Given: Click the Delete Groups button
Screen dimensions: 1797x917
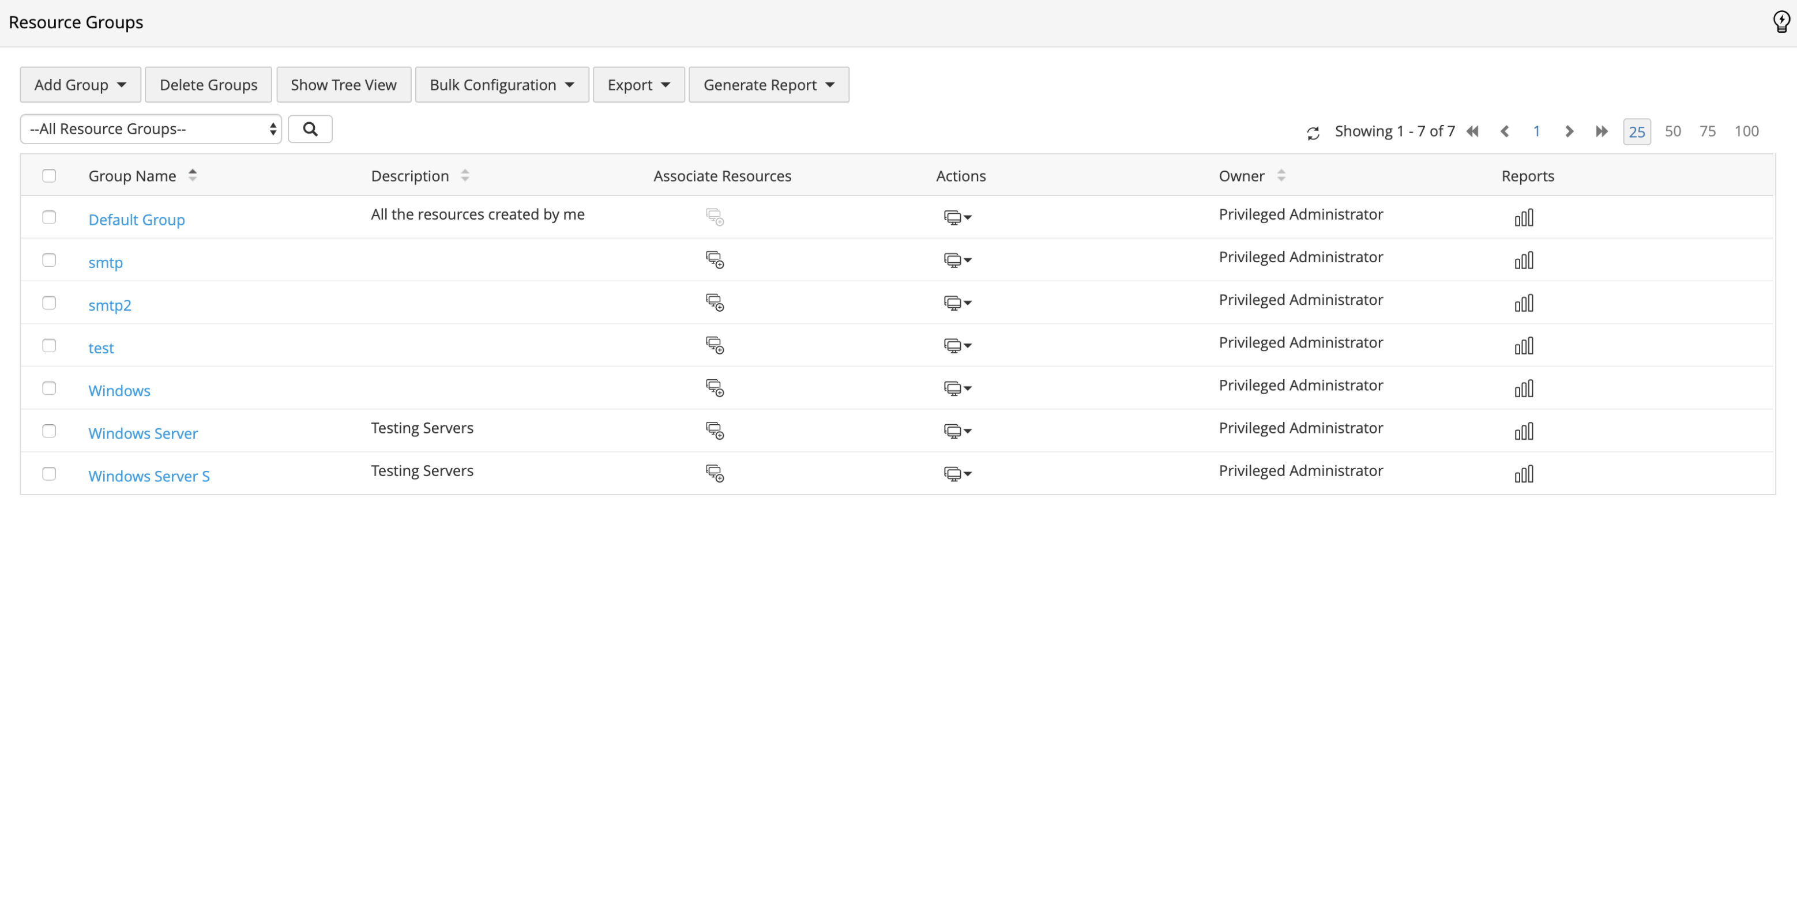Looking at the screenshot, I should coord(208,84).
